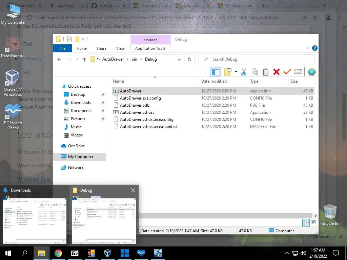Expand the folder options dropdown arrow
Screen dimensions: 347x260
[x=236, y=72]
